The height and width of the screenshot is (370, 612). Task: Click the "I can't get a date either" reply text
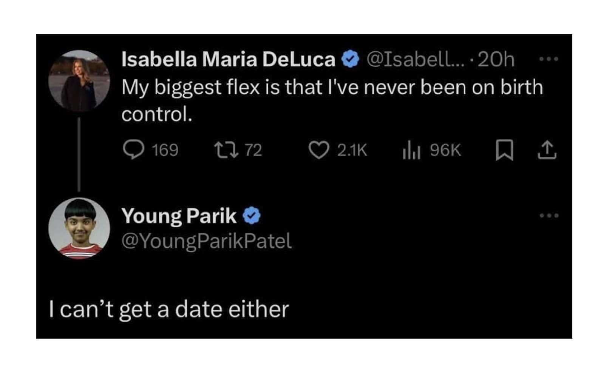click(x=169, y=309)
